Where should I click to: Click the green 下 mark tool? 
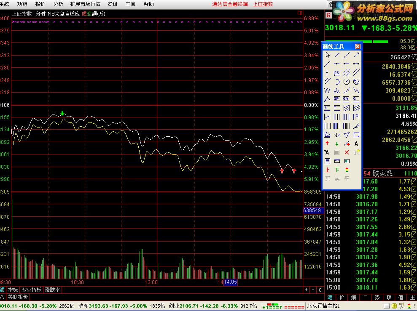coord(337,170)
